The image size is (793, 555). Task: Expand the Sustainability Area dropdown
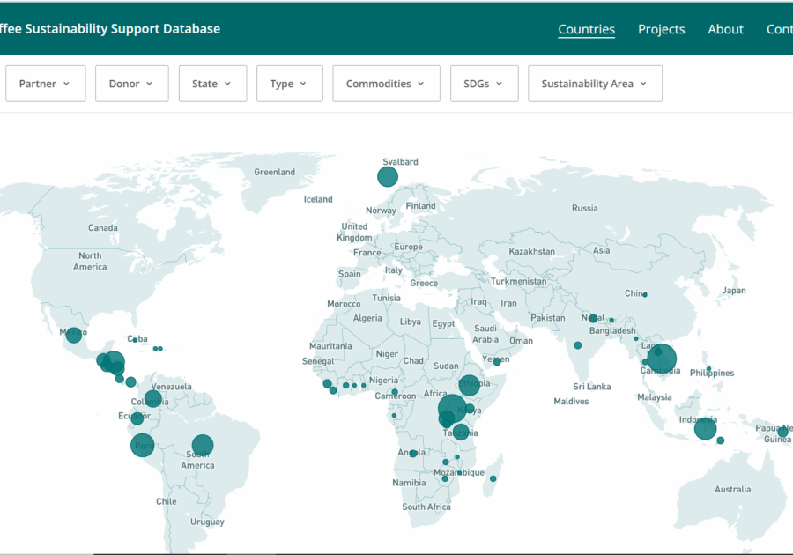(x=595, y=84)
